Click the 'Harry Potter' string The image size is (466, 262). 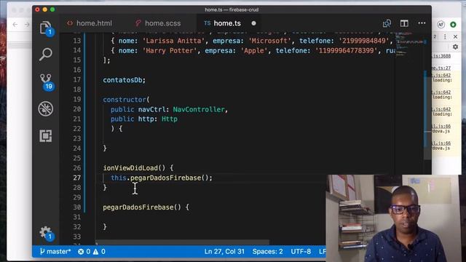(170, 50)
